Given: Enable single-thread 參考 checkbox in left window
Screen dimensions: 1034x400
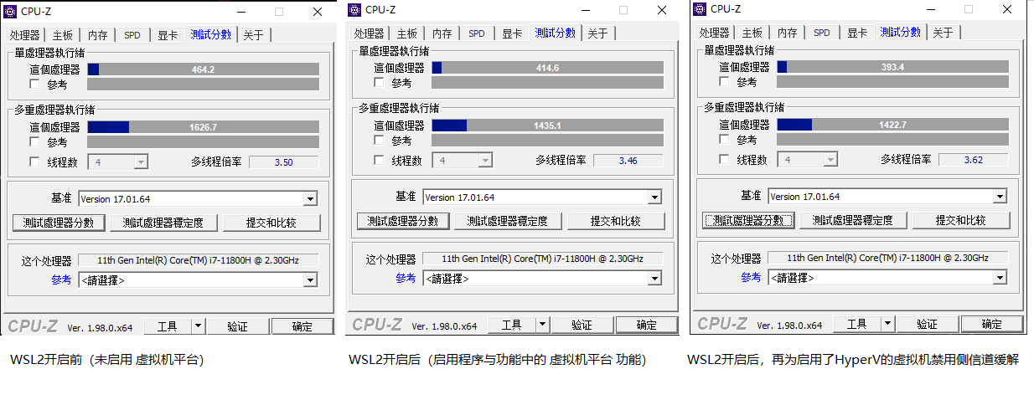Looking at the screenshot, I should click(x=34, y=84).
